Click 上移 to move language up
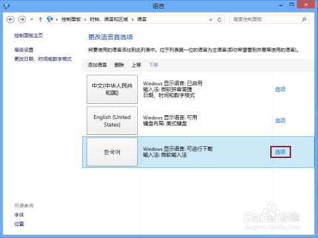This screenshot has width=318, height=238. 136,65
